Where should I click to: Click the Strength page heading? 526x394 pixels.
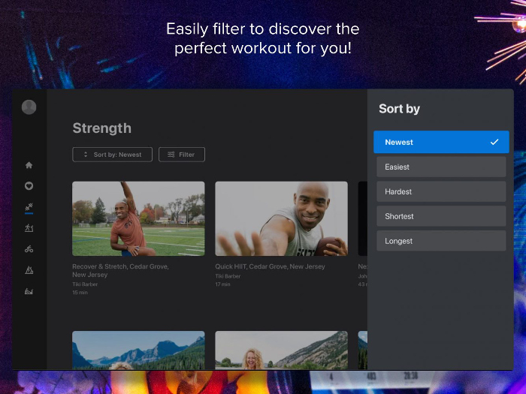(x=102, y=128)
